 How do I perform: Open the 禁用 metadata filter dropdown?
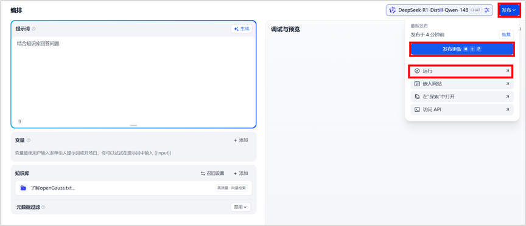tap(240, 207)
